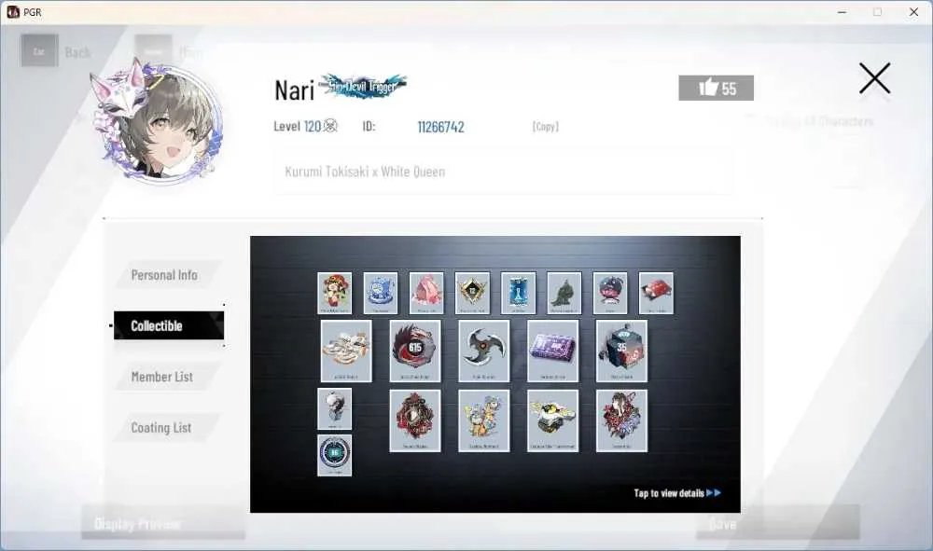This screenshot has width=933, height=551.
Task: Choose the dark green creature collectible
Action: 564,293
